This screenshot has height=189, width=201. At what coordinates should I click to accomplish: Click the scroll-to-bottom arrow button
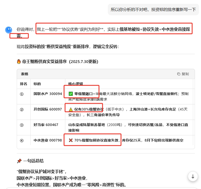193,176
